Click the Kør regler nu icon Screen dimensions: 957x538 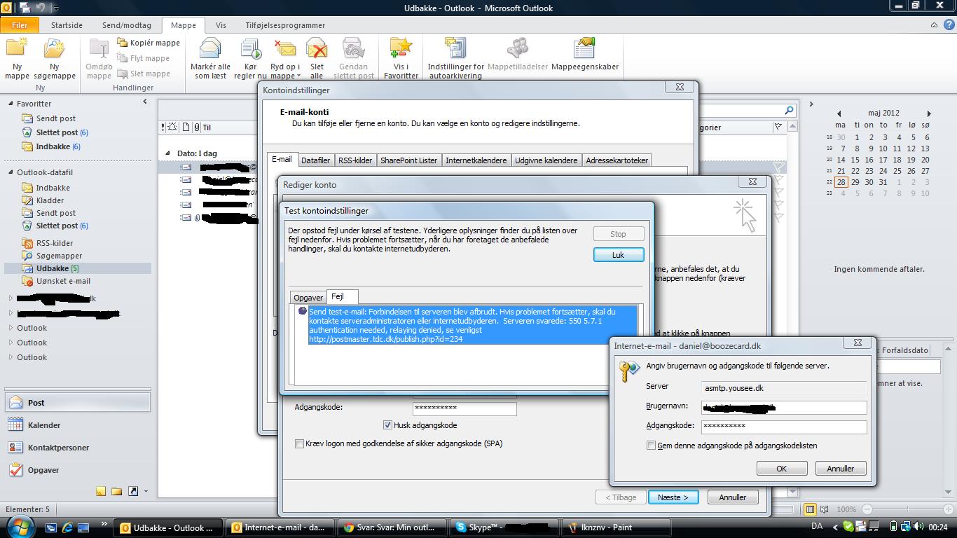[250, 59]
